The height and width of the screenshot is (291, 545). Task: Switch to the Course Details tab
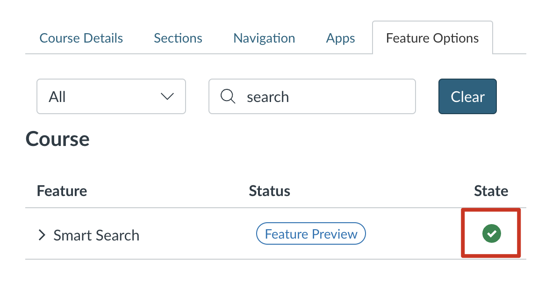click(x=81, y=38)
